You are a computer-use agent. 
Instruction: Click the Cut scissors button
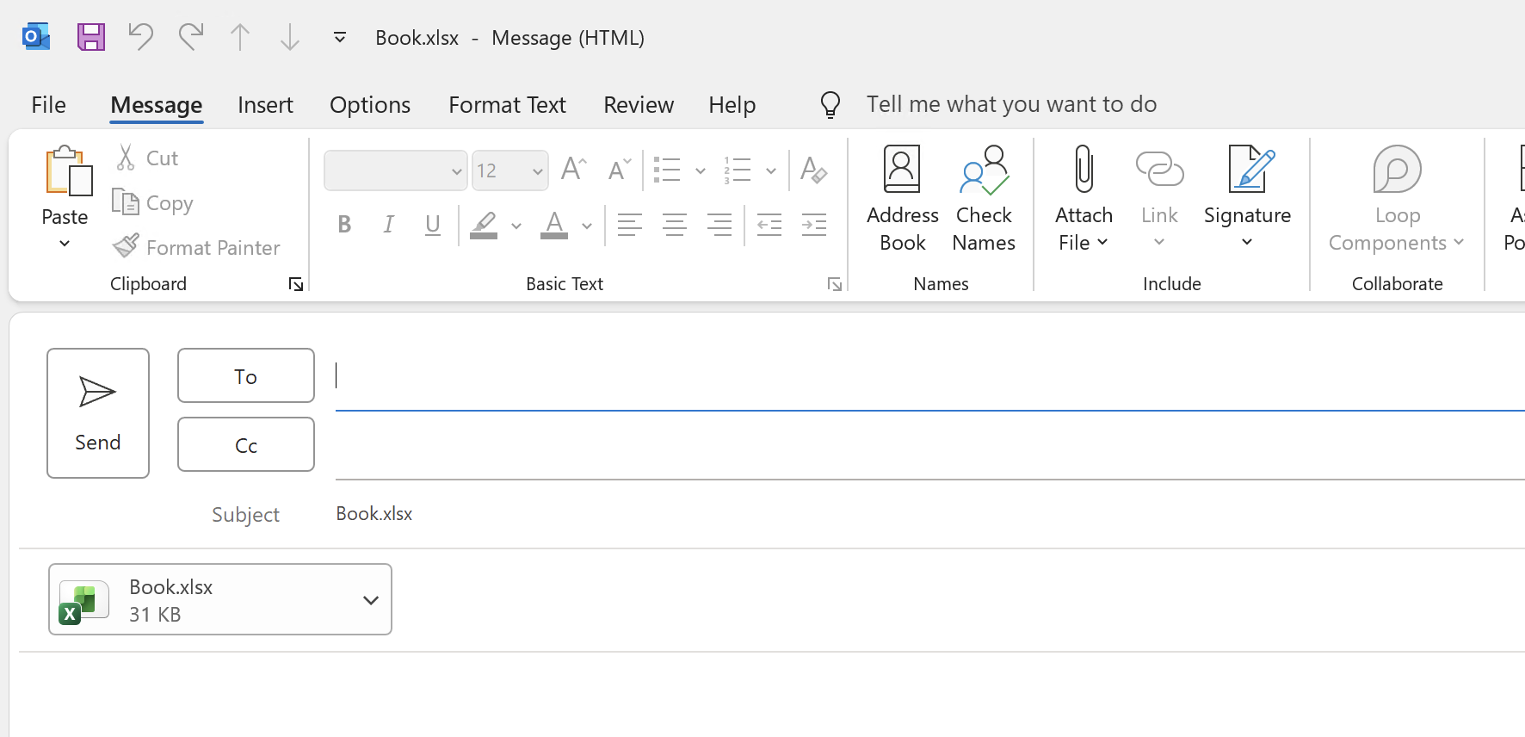pyautogui.click(x=146, y=158)
